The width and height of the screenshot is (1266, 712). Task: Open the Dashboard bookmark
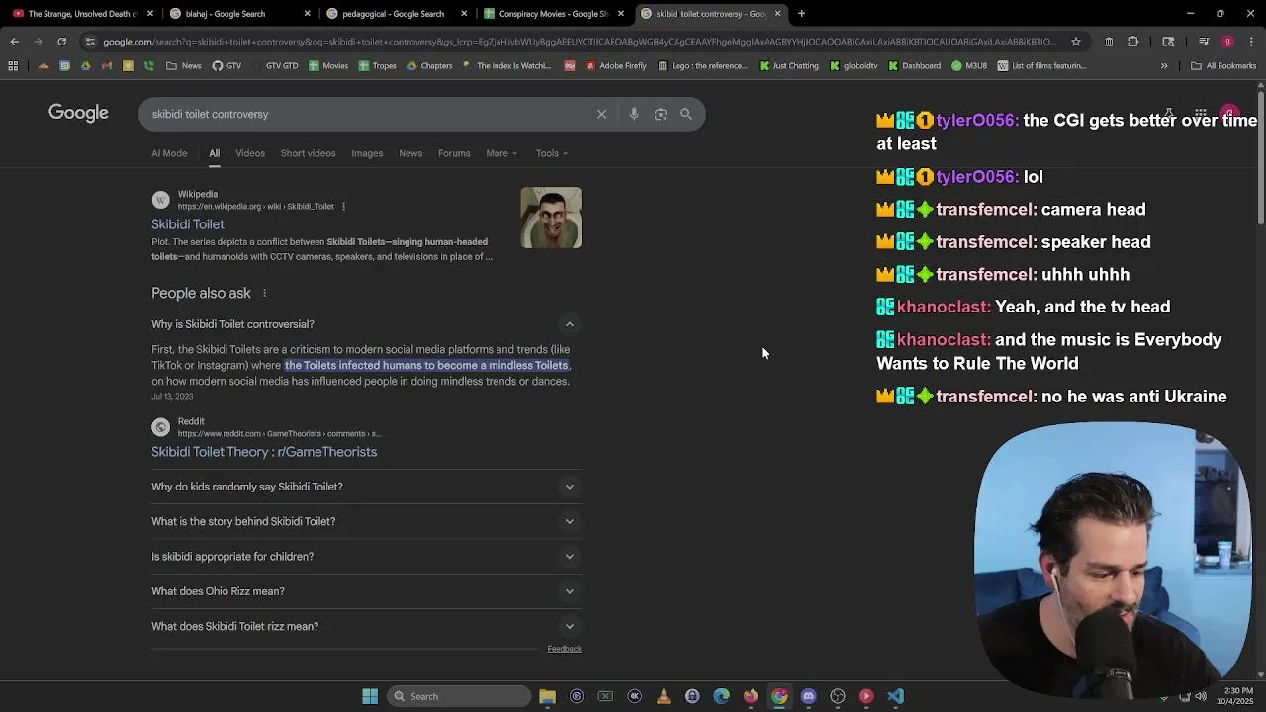[914, 66]
